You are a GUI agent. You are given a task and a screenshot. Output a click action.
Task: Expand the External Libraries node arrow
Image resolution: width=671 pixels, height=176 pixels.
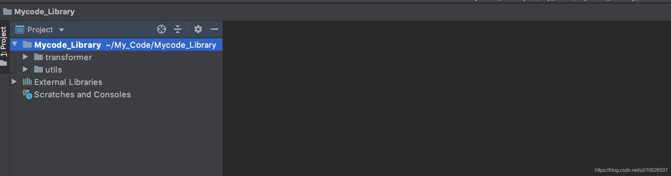coord(14,81)
